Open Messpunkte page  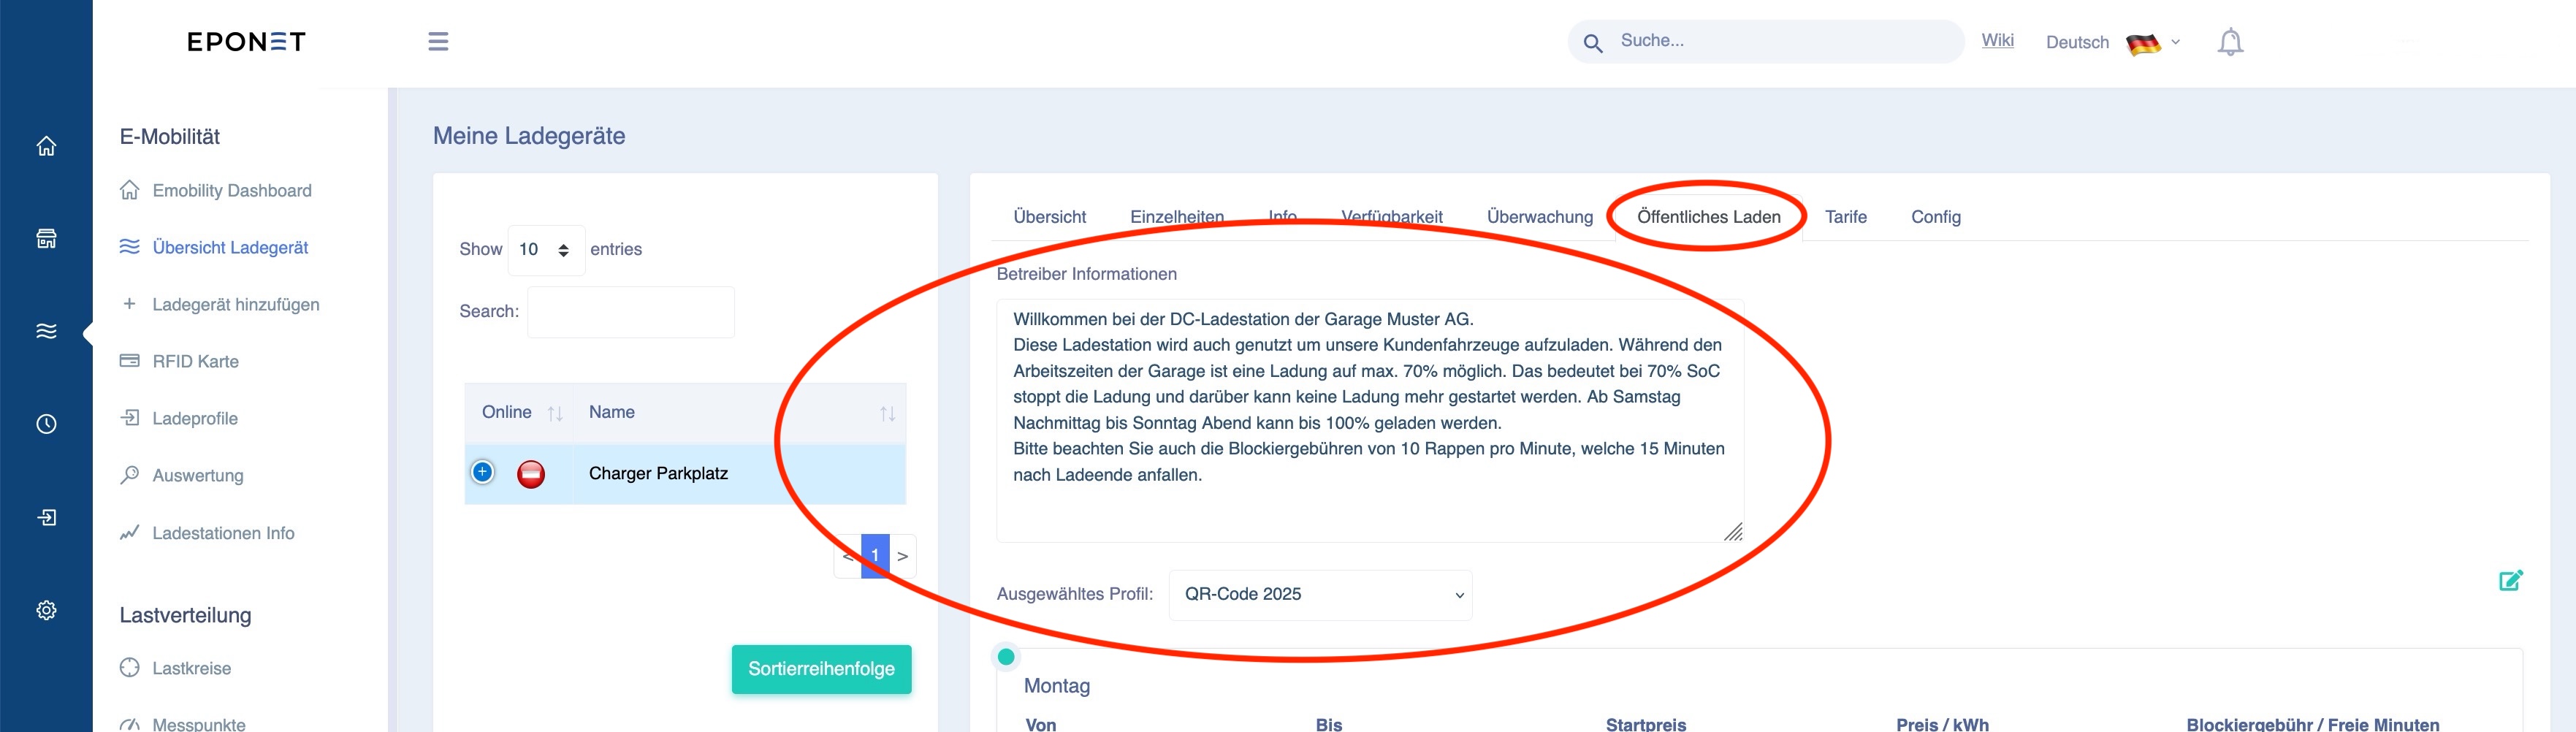click(198, 724)
